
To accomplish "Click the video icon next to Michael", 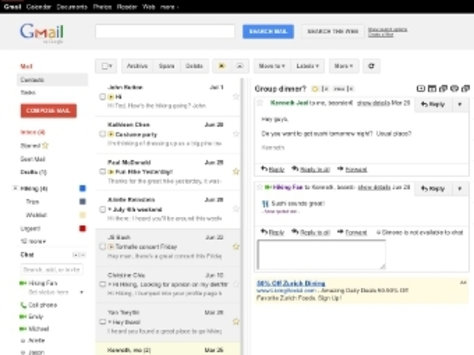I will click(x=23, y=329).
